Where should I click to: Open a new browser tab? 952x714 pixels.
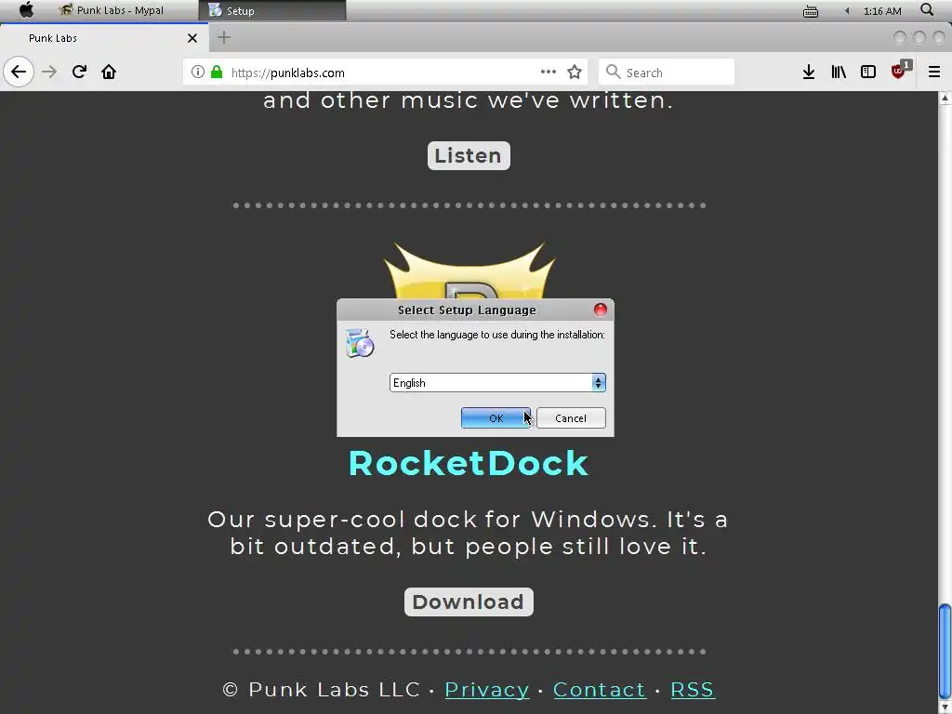pos(224,37)
